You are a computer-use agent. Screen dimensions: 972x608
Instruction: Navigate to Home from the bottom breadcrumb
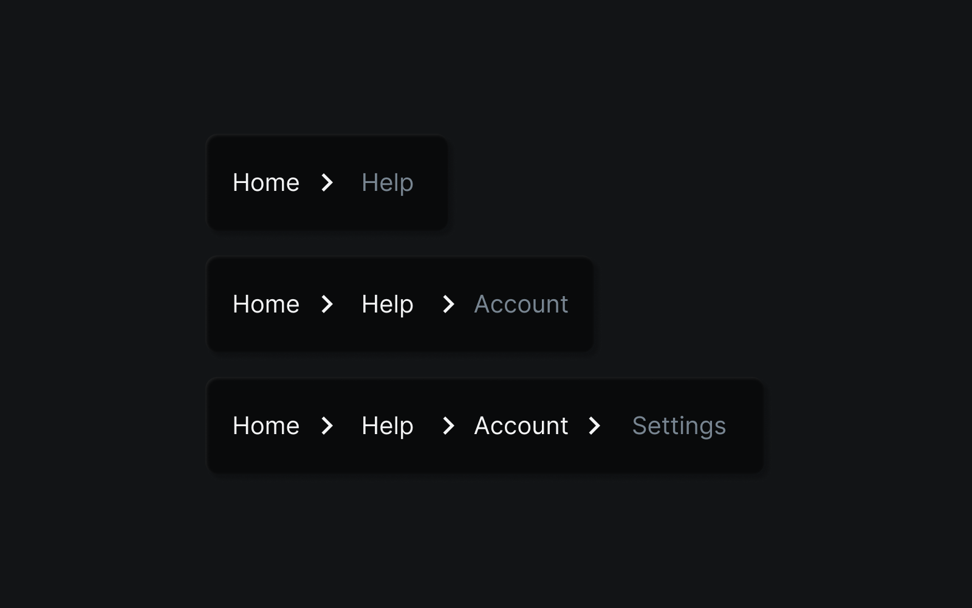[265, 426]
